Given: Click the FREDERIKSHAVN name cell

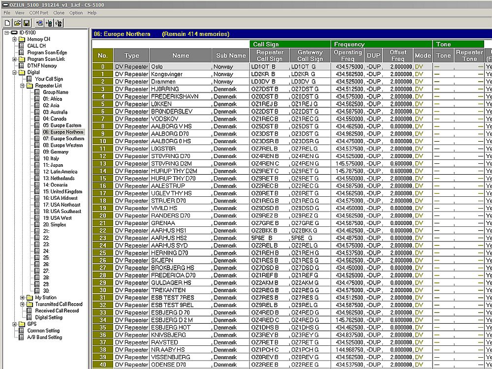Looking at the screenshot, I should click(x=181, y=96).
